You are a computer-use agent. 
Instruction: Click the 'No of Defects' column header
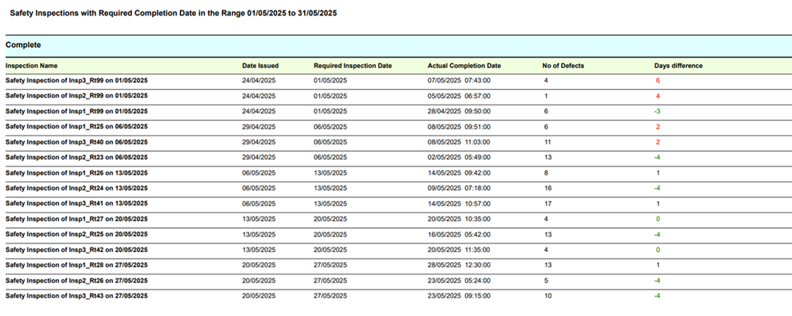click(563, 66)
